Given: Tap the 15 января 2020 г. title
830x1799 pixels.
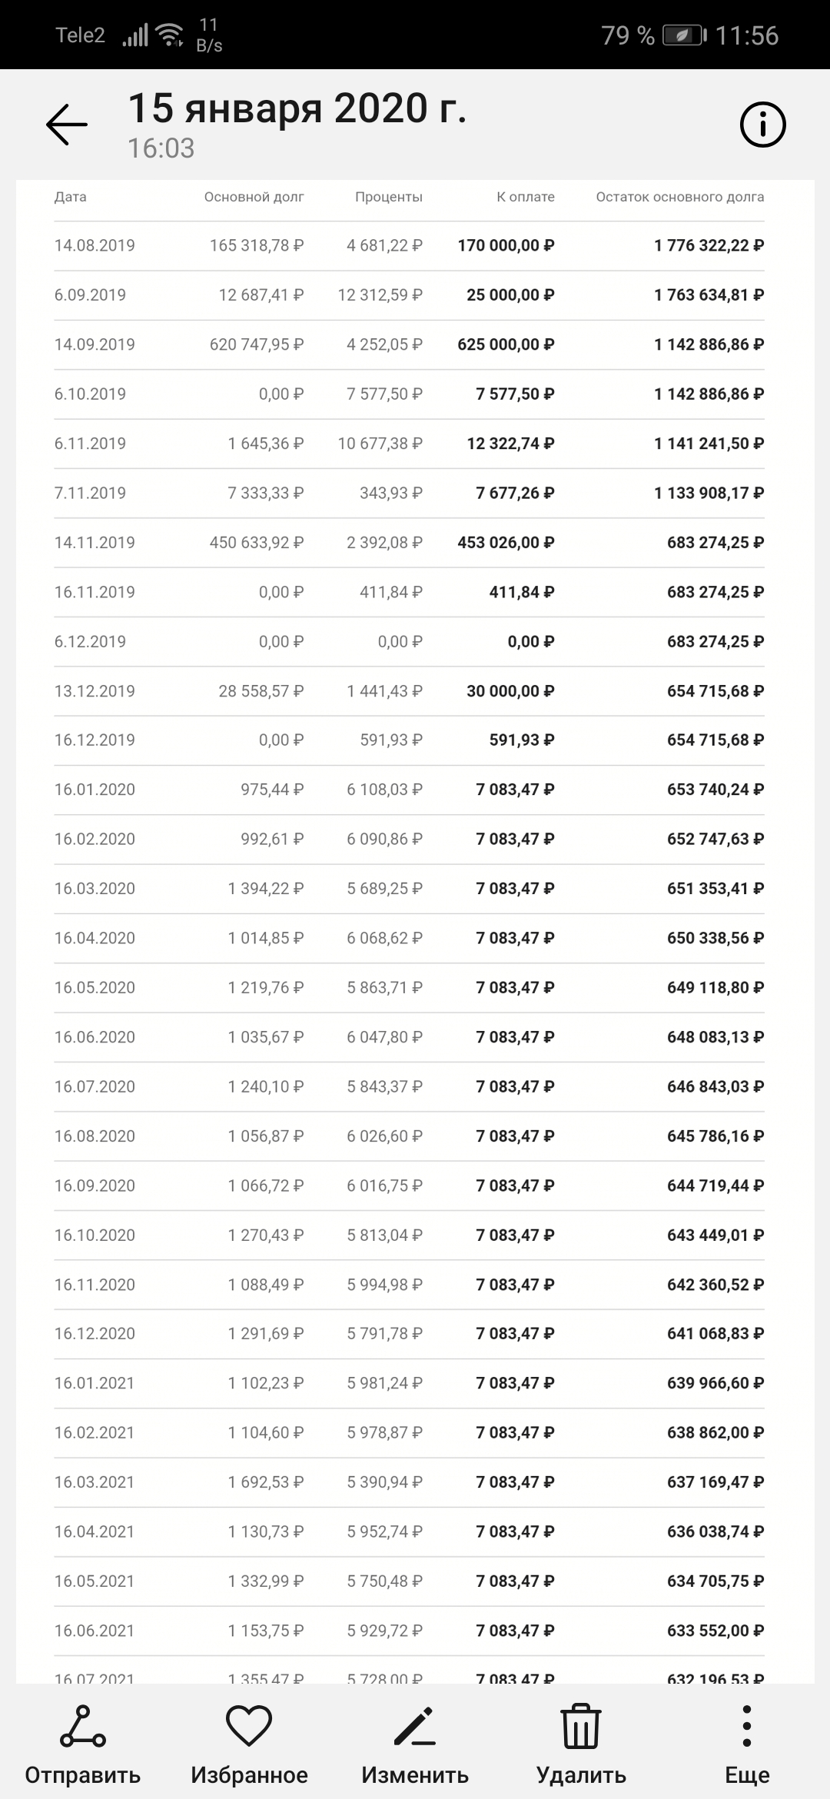Looking at the screenshot, I should click(x=297, y=108).
